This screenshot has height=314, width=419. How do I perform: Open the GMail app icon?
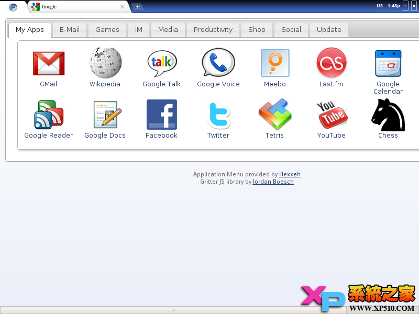49,63
